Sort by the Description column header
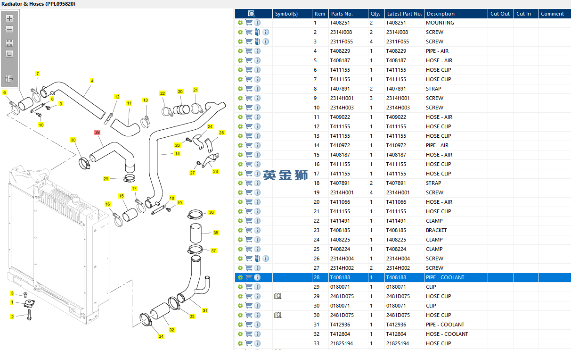The width and height of the screenshot is (571, 350). pyautogui.click(x=456, y=14)
